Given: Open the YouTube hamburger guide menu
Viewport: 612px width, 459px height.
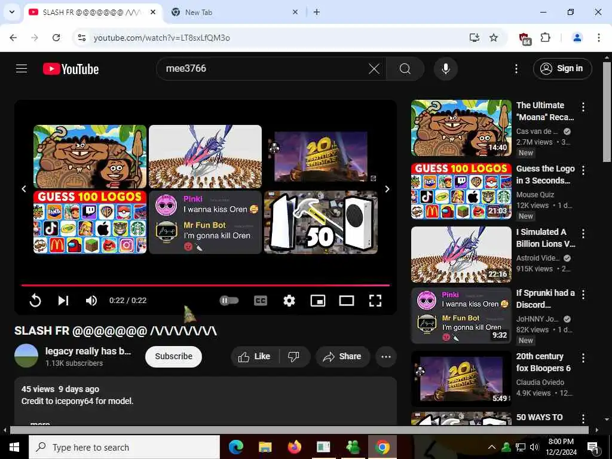Looking at the screenshot, I should pos(22,69).
